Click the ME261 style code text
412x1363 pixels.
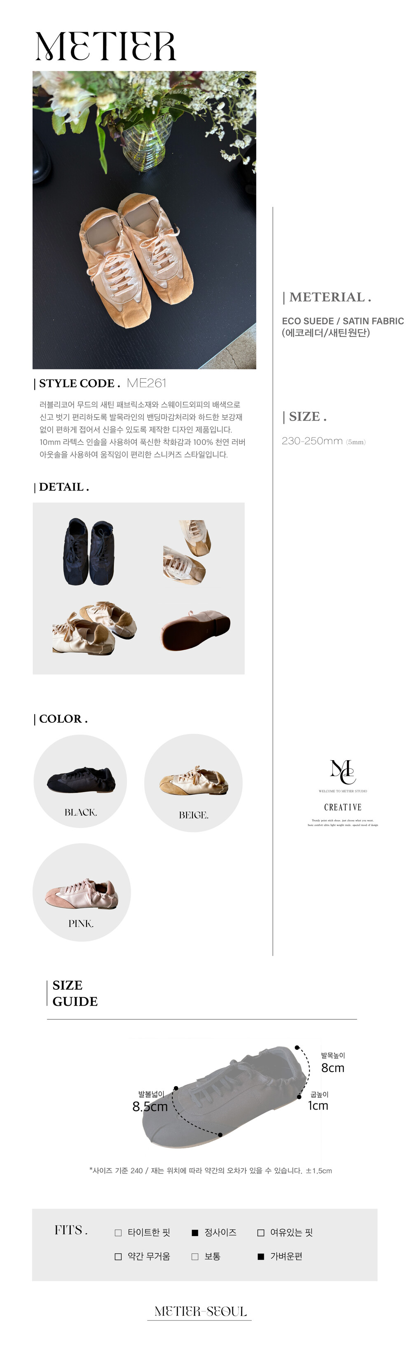pos(147,383)
